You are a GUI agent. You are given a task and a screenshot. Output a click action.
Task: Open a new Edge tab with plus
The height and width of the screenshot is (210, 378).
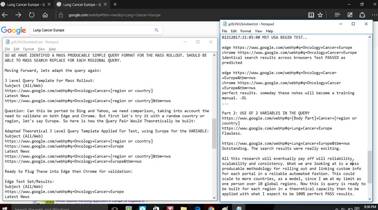click(x=115, y=4)
